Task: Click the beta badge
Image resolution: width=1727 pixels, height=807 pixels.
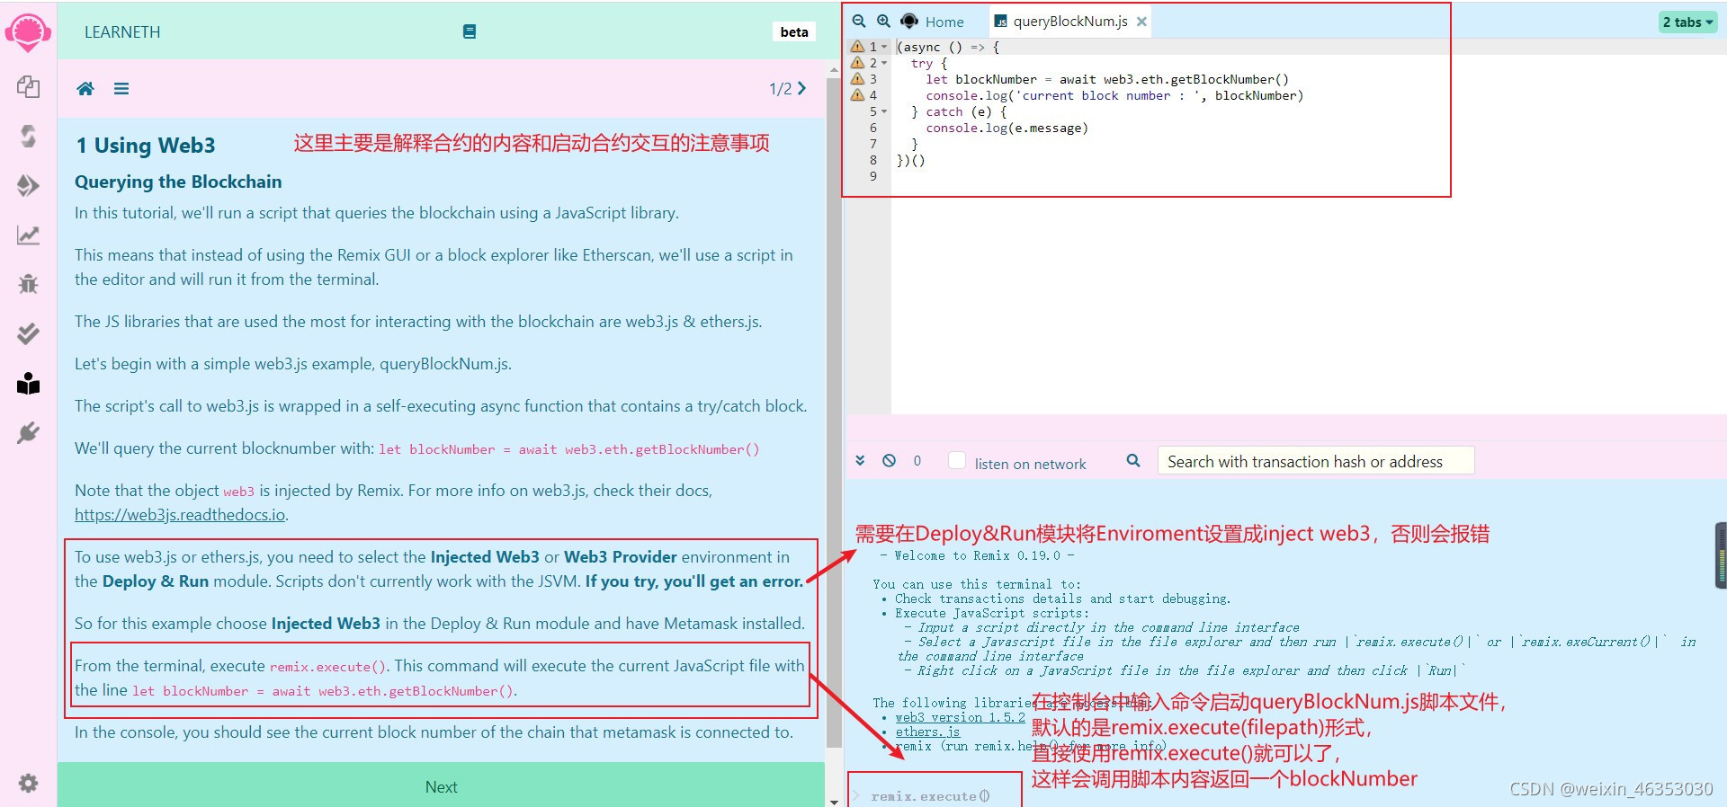Action: coord(794,31)
